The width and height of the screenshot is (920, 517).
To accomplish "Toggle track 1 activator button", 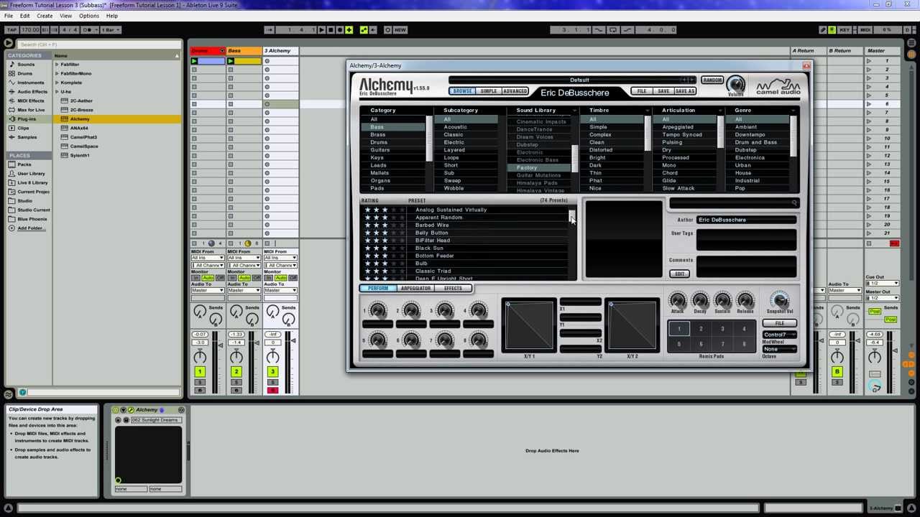I will (x=200, y=371).
